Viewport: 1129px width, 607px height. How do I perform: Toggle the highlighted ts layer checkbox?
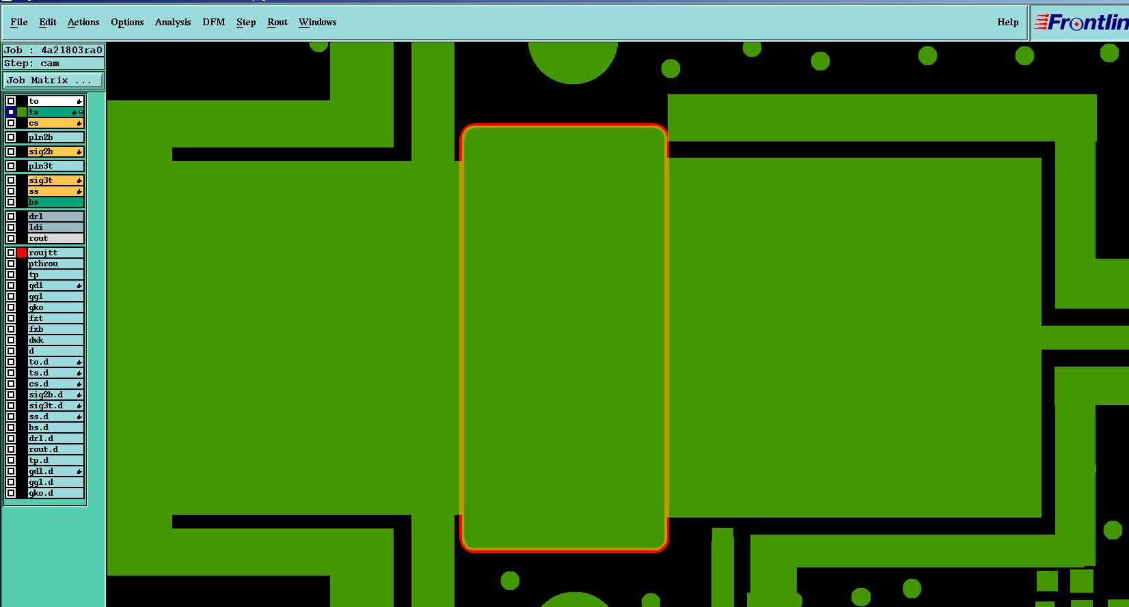[x=11, y=112]
